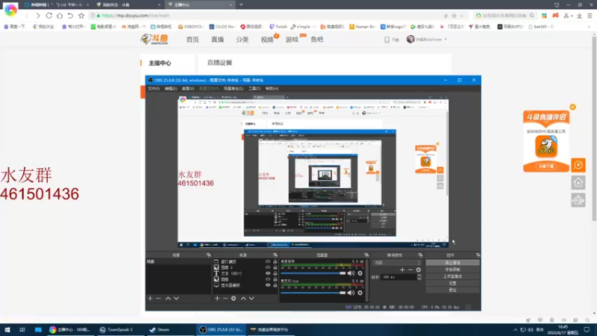Open the 查看(V) menu in OBS
The image size is (597, 336).
(188, 88)
